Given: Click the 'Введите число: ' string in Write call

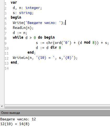Looking at the screenshot, I should coord(43,23).
